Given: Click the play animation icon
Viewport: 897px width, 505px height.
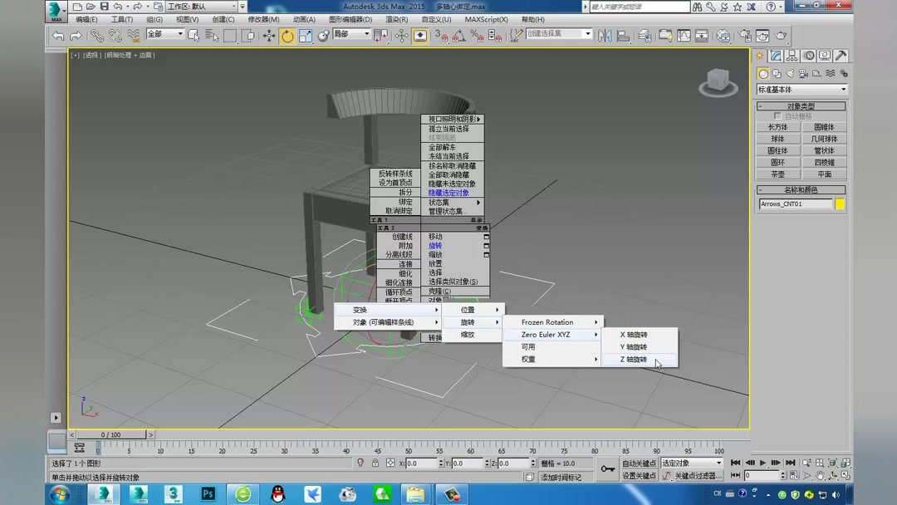Looking at the screenshot, I should [762, 463].
